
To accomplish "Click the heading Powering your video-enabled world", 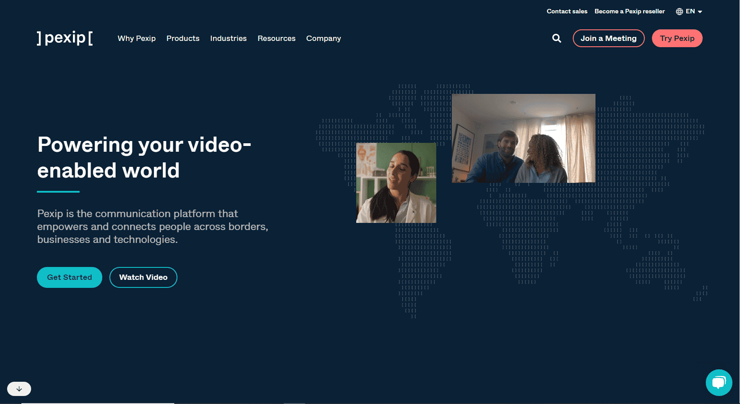I will point(144,158).
